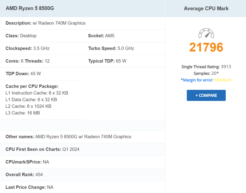Click the Samples: 20* text
Screen dimensions: 246x193
pos(206,73)
